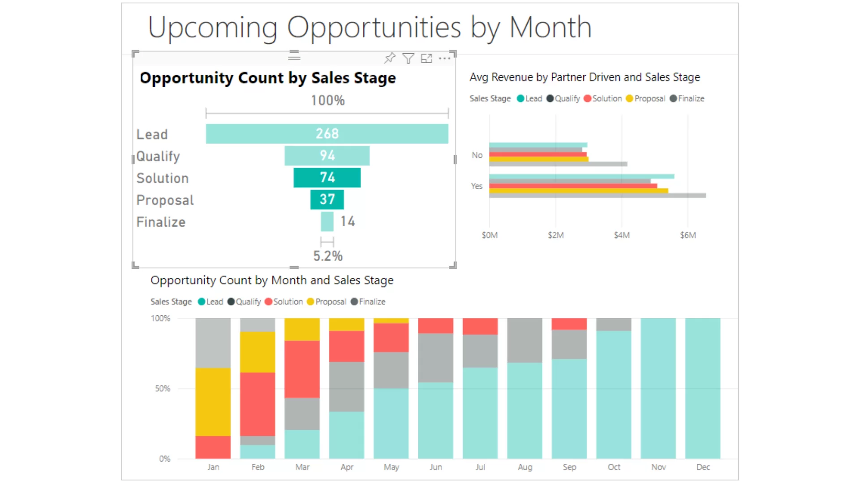Open visual filters via funnel icon

[x=408, y=58]
